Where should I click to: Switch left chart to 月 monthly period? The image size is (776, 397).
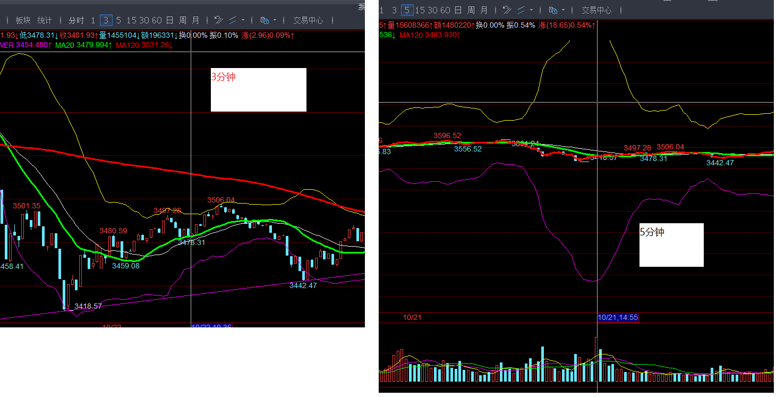pos(195,20)
